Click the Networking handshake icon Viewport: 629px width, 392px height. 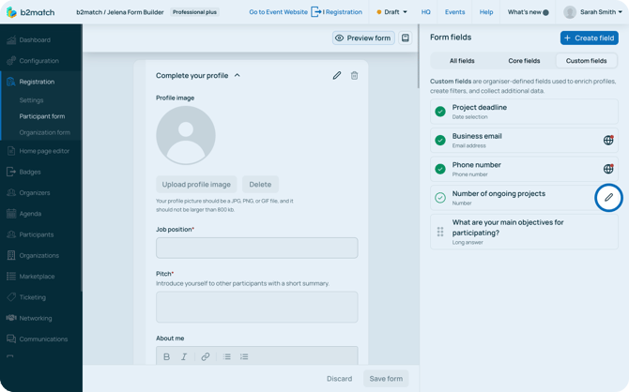pyautogui.click(x=11, y=318)
